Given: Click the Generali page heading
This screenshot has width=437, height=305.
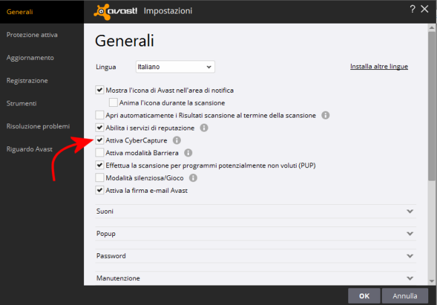Looking at the screenshot, I should pos(124,41).
